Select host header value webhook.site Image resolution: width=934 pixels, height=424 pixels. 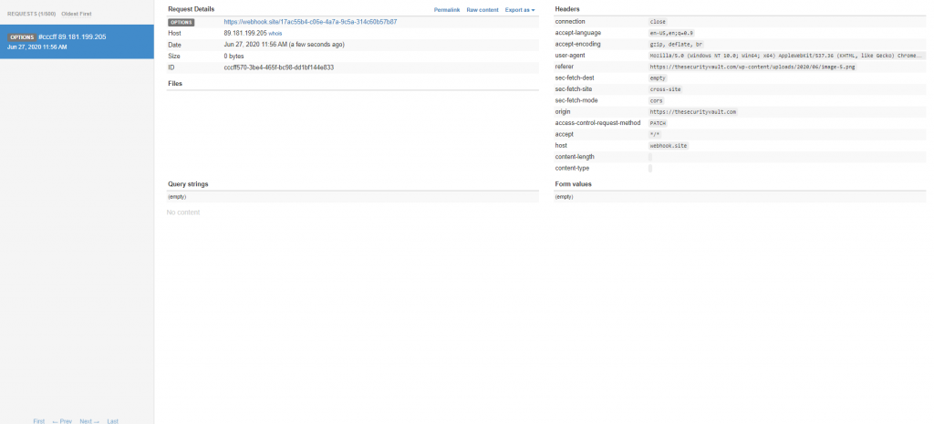(669, 146)
